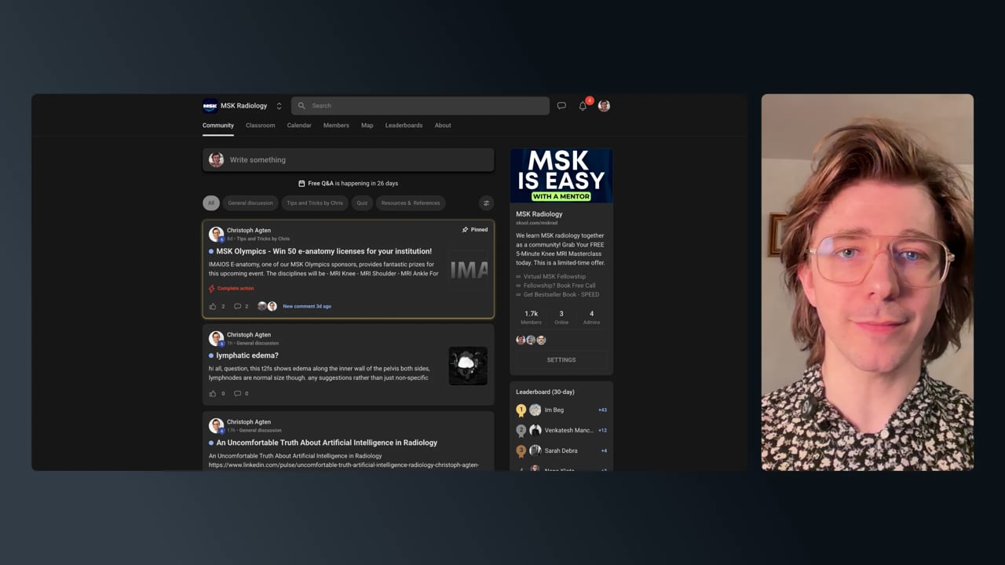The height and width of the screenshot is (565, 1005).
Task: Open the lymphatic edema MRI thumbnail
Action: coord(468,366)
